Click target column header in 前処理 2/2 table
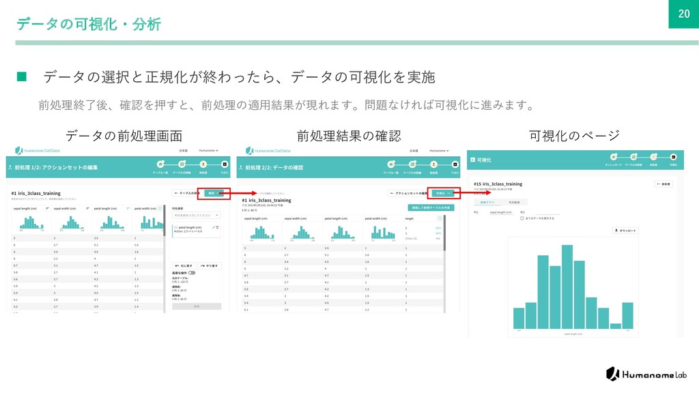The width and height of the screenshot is (699, 393). pyautogui.click(x=410, y=218)
